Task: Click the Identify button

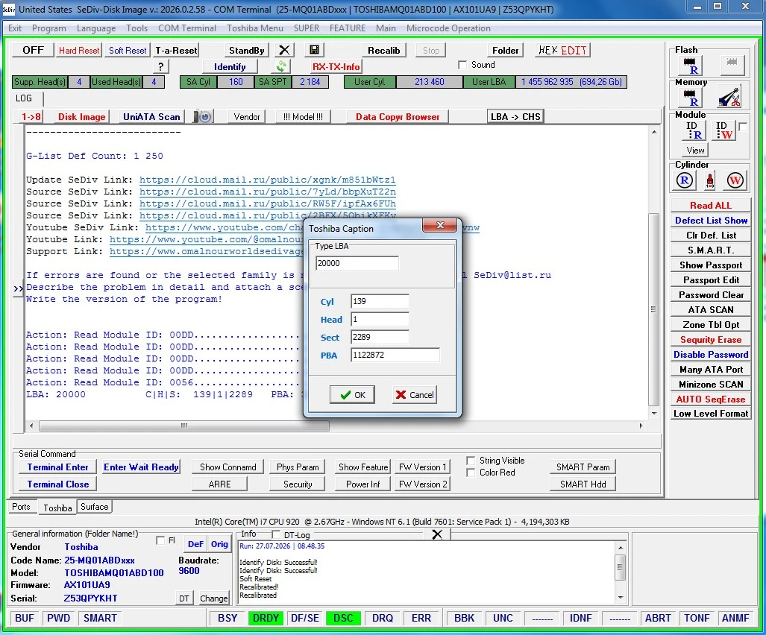Action: (x=230, y=67)
